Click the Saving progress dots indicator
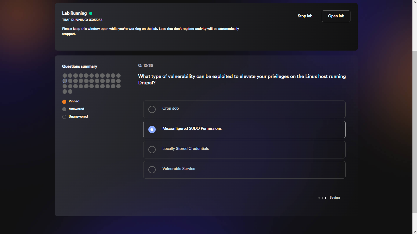 tap(322, 198)
